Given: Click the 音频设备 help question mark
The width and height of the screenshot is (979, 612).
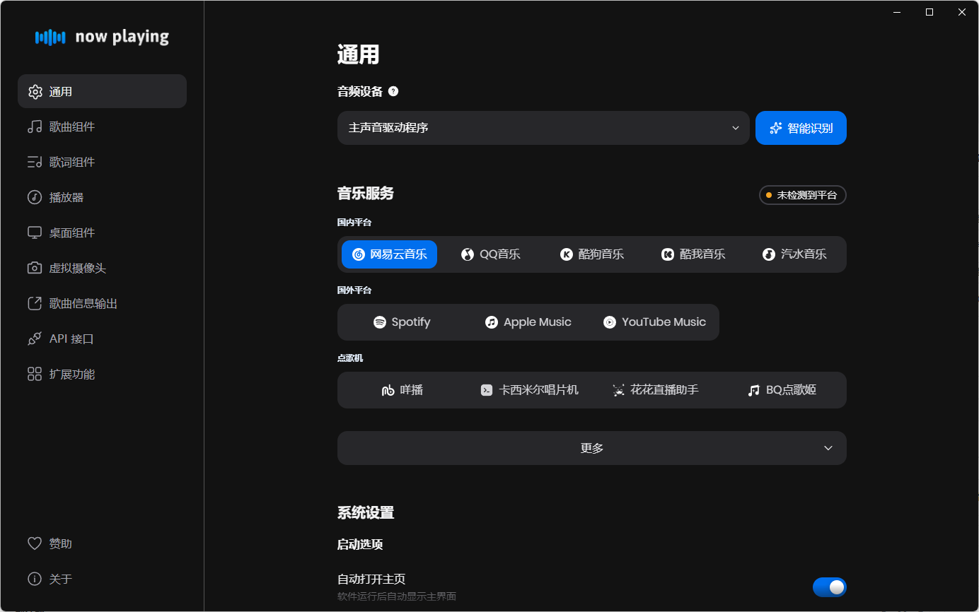Looking at the screenshot, I should click(393, 90).
